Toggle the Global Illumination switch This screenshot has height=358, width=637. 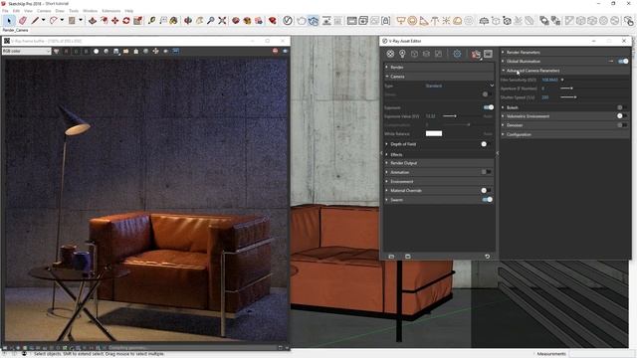click(623, 62)
